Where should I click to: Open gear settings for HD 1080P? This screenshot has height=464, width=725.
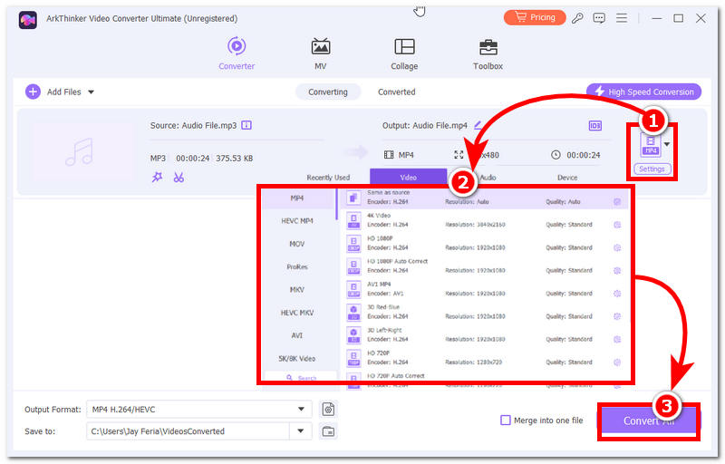point(617,247)
